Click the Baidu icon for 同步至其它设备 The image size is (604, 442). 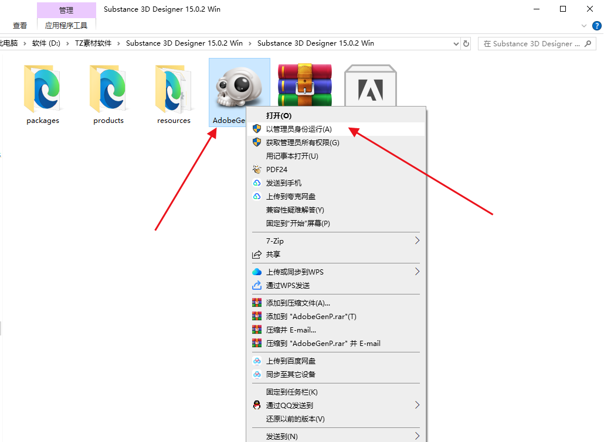257,374
